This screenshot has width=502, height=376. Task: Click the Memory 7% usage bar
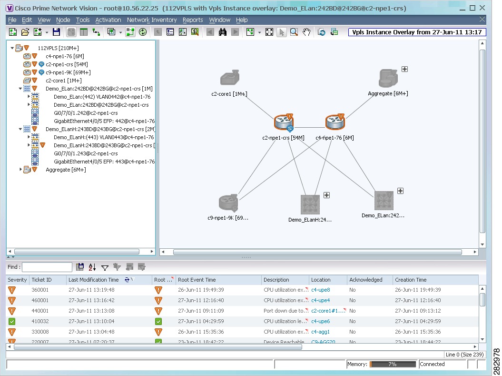point(393,364)
